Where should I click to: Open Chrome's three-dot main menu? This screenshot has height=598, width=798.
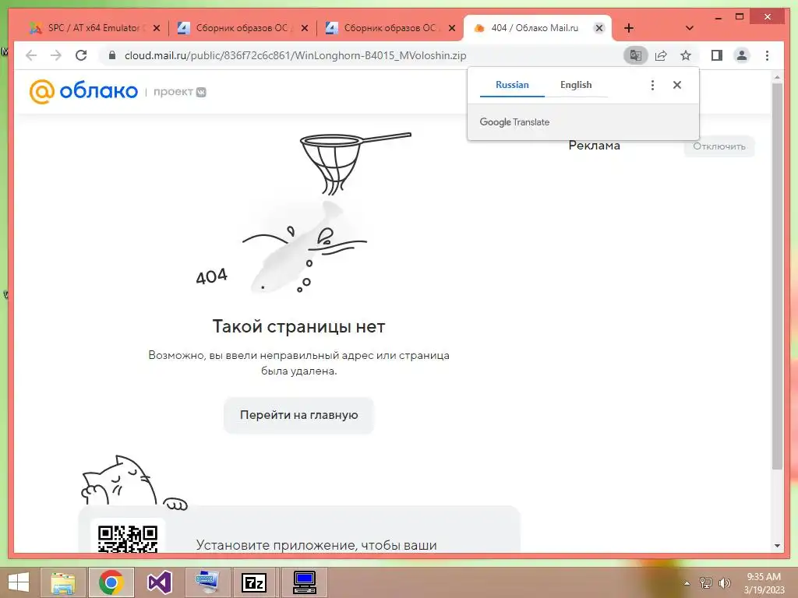tap(767, 55)
